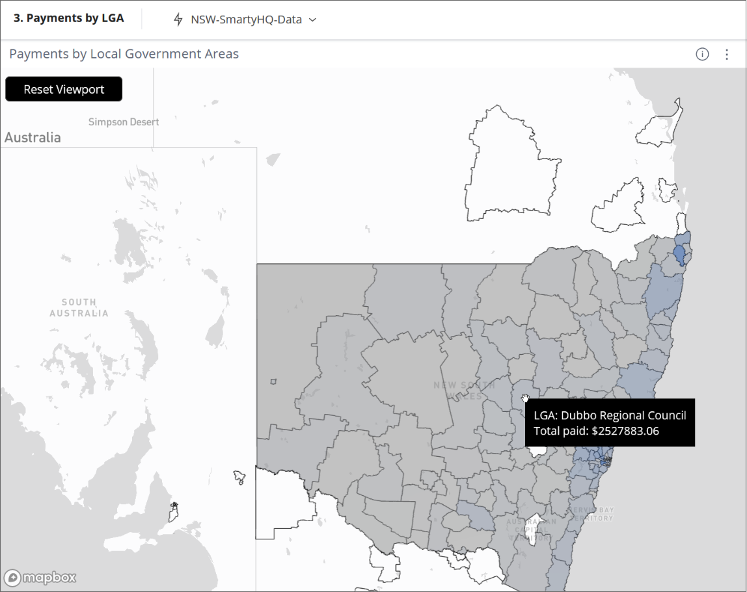Click the white unshaded LGA below the tooltip
Screen dimensions: 747x592
pyautogui.click(x=538, y=450)
